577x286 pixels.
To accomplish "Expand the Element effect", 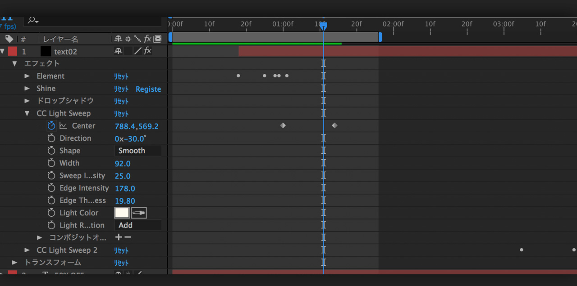I will pyautogui.click(x=27, y=76).
